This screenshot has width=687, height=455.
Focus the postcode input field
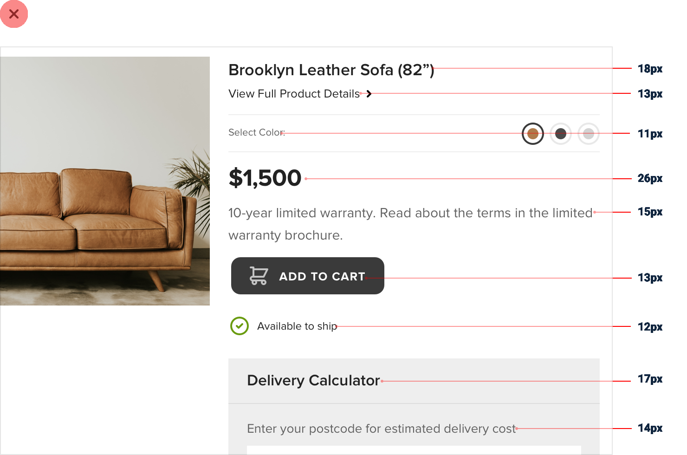[x=413, y=450]
